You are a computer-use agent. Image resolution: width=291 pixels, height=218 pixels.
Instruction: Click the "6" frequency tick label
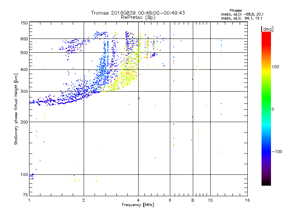pyautogui.click(x=170, y=200)
